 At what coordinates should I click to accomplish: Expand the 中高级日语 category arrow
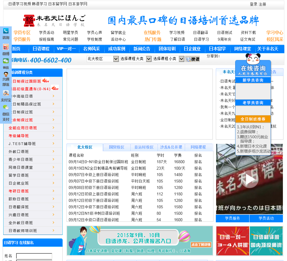click(53, 96)
